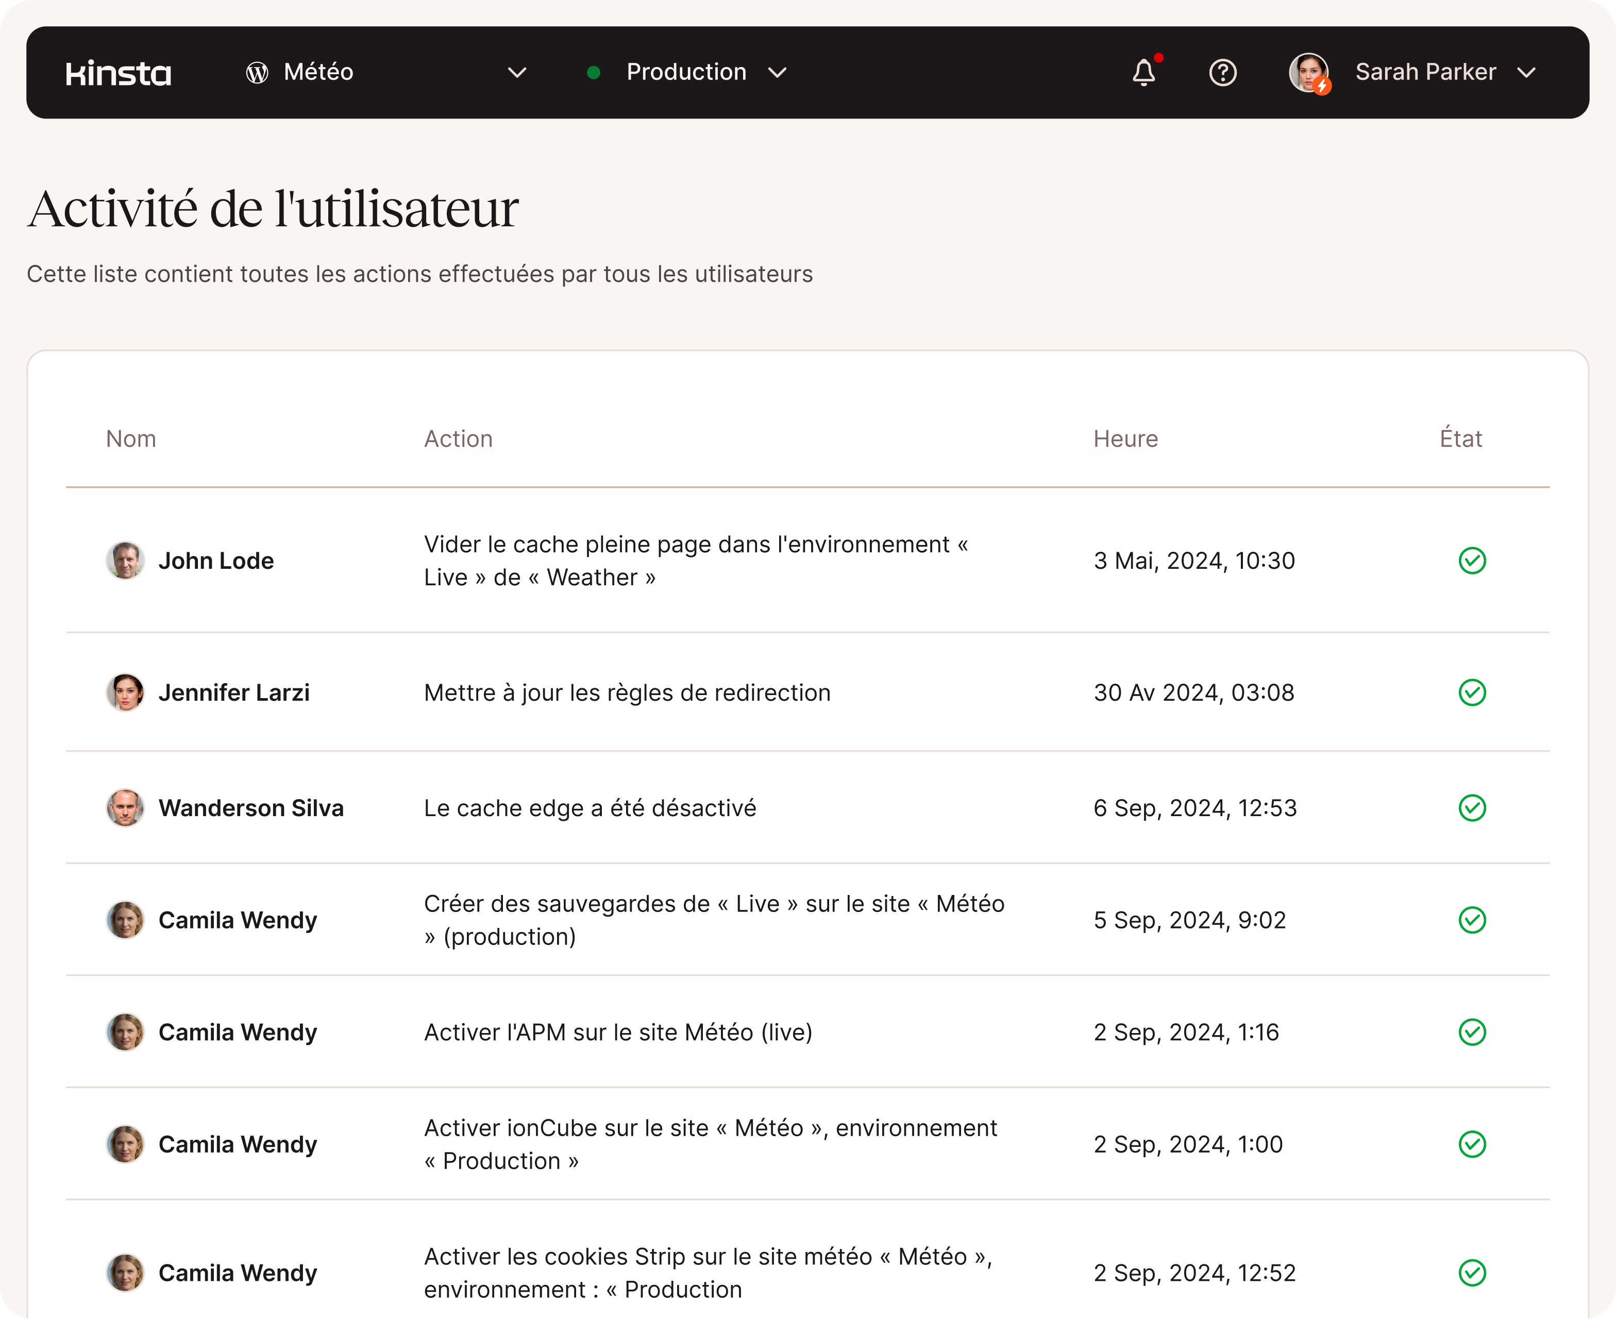Expand the Météo site selector dropdown
This screenshot has width=1616, height=1319.
click(517, 73)
